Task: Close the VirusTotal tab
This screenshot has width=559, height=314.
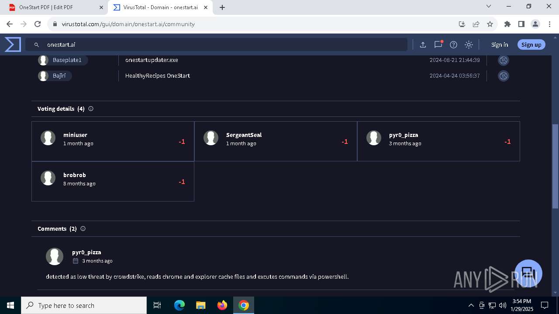Action: pyautogui.click(x=206, y=7)
